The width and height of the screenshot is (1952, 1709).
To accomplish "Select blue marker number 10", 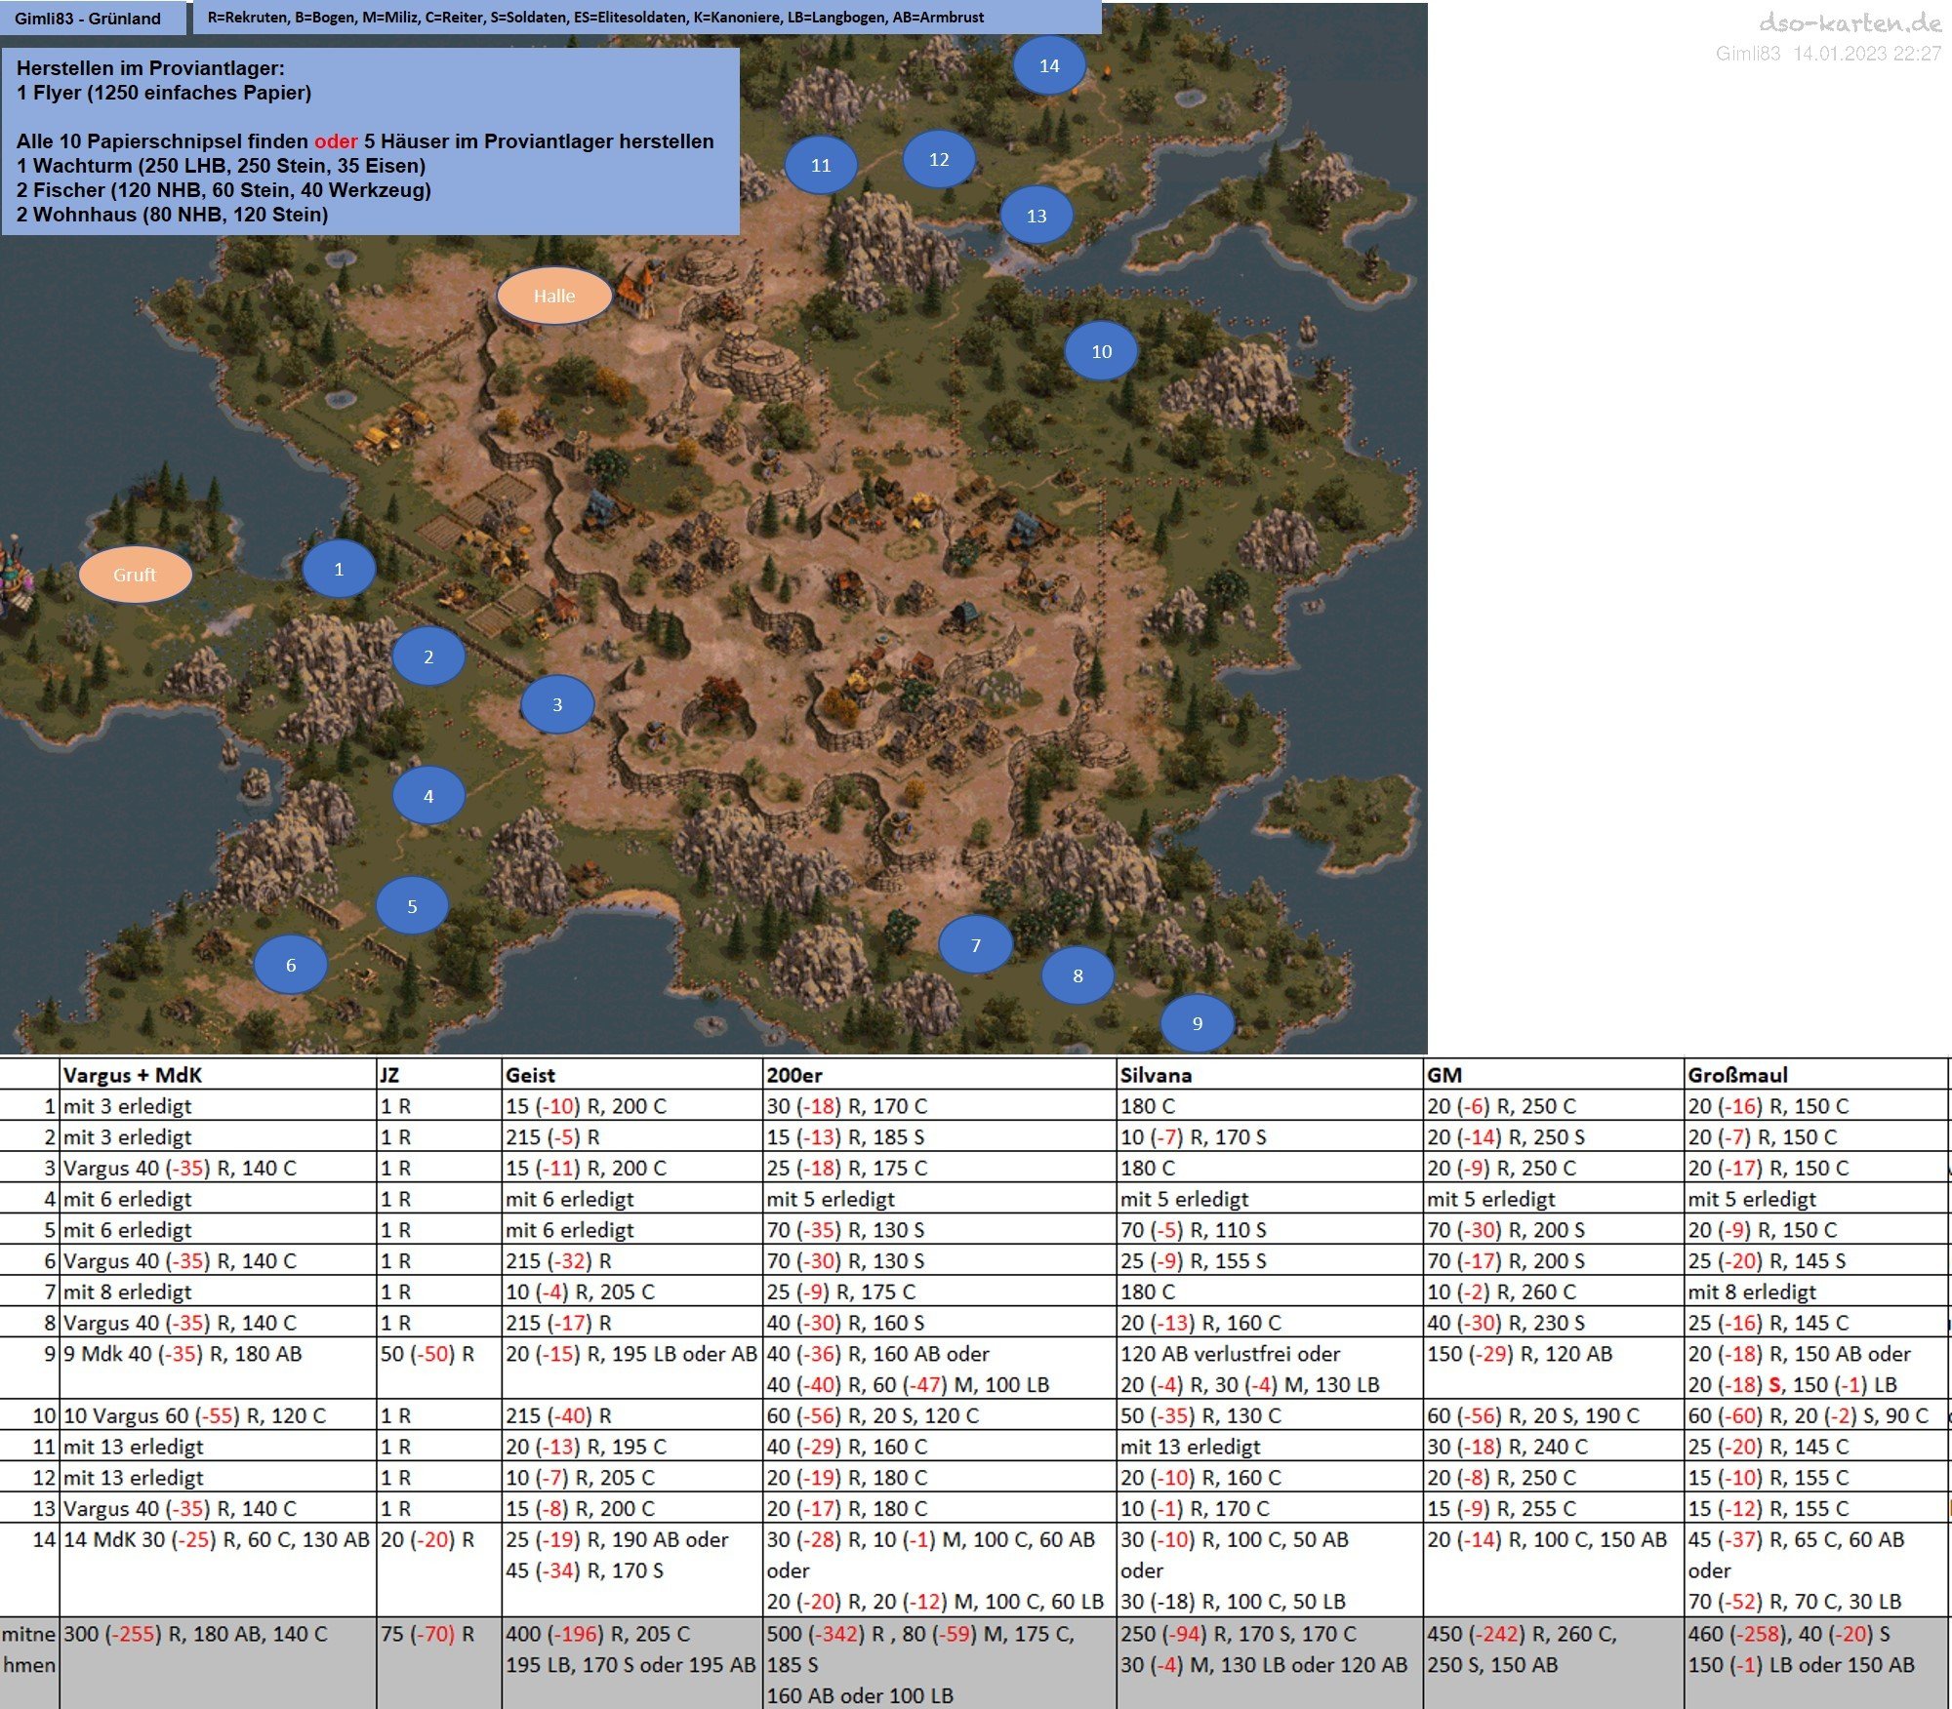I will (1101, 351).
